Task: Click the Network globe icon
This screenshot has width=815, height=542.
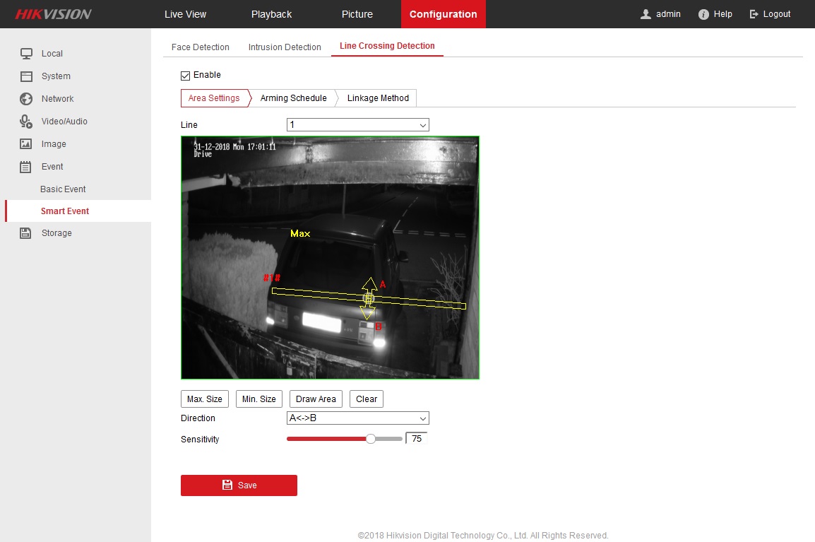Action: [26, 99]
